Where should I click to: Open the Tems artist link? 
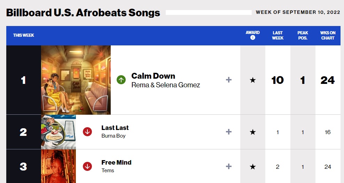pos(108,171)
